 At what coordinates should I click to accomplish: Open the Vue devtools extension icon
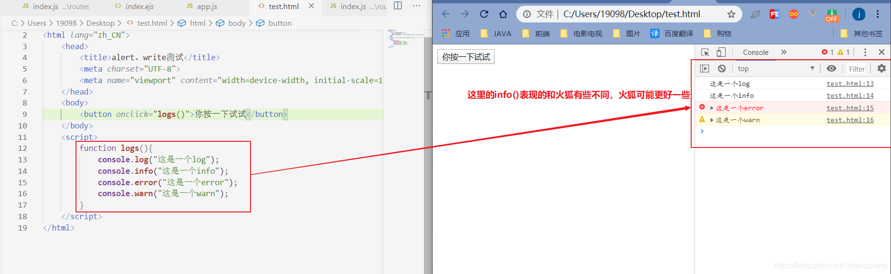(813, 14)
